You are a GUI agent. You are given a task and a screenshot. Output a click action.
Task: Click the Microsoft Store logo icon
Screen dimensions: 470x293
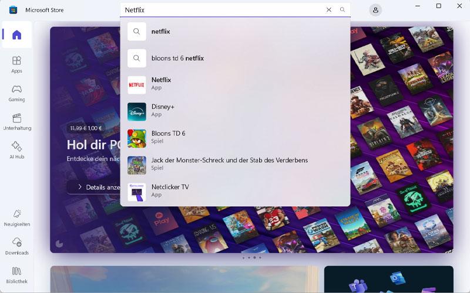click(x=13, y=10)
